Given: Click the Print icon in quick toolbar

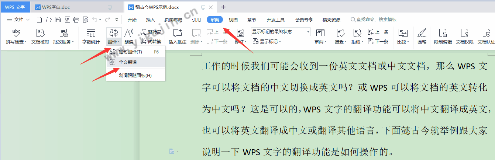Looking at the screenshot, I should click(x=76, y=20).
